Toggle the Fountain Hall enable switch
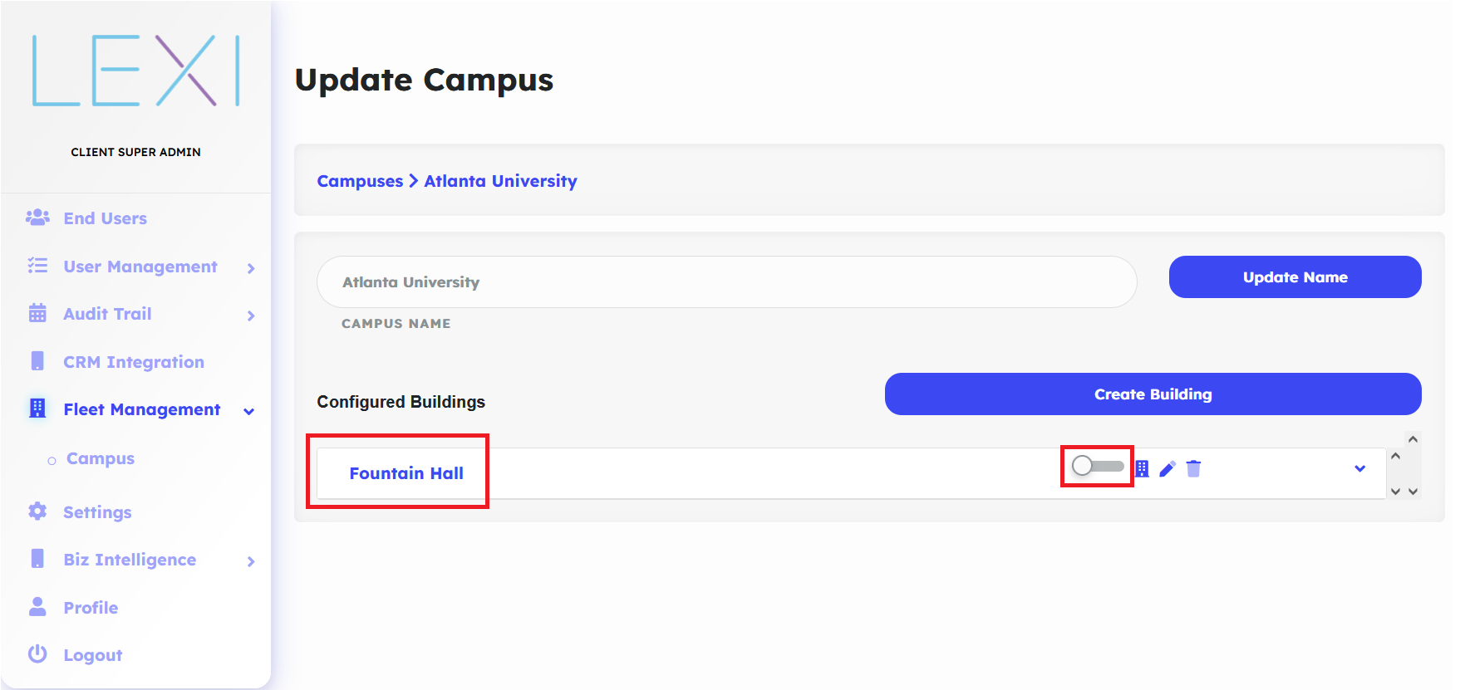The height and width of the screenshot is (690, 1460). pos(1097,466)
